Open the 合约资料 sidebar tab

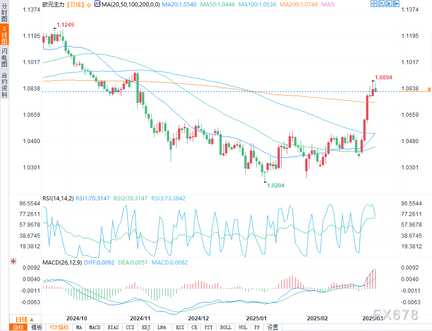(x=4, y=84)
